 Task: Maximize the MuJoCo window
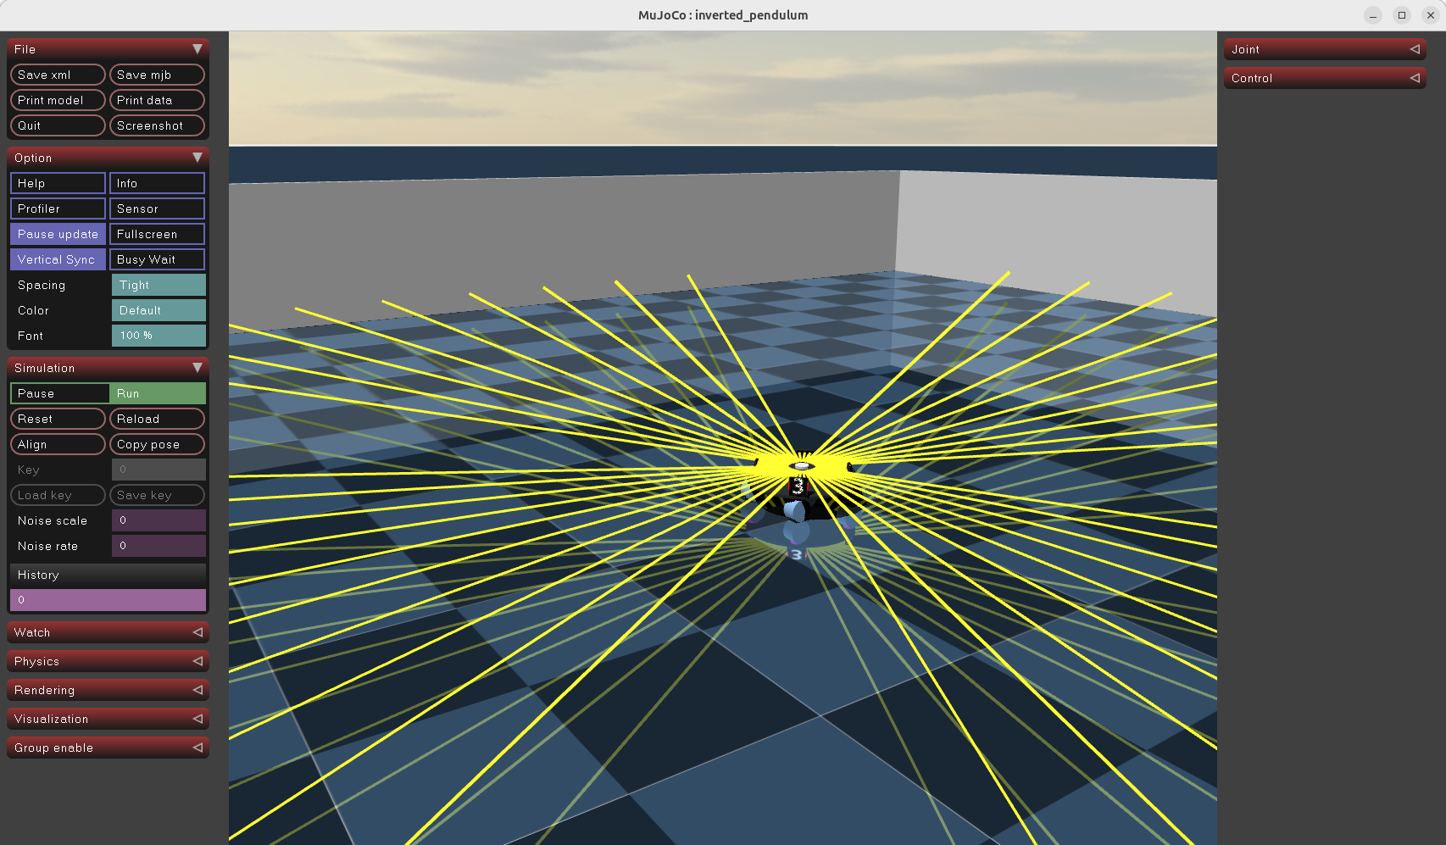tap(1402, 15)
